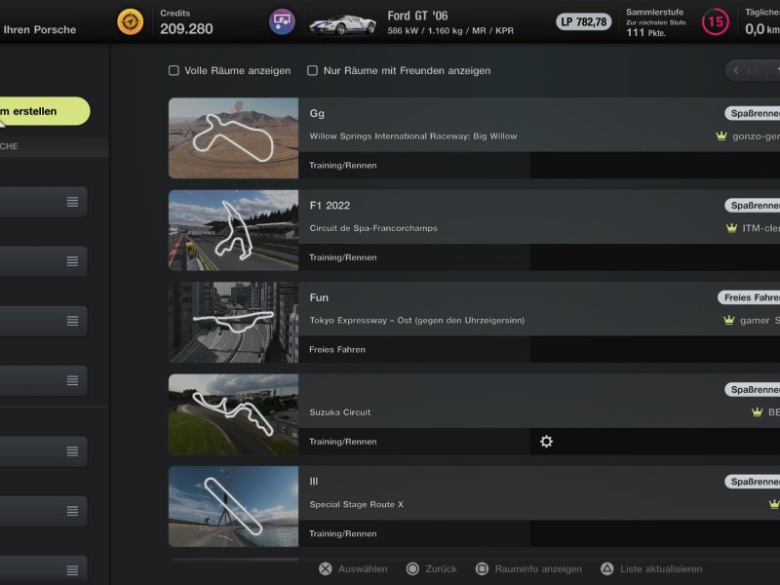This screenshot has width=780, height=585.
Task: Toggle Nur Räume mit Freunden anzeigen
Action: click(313, 71)
